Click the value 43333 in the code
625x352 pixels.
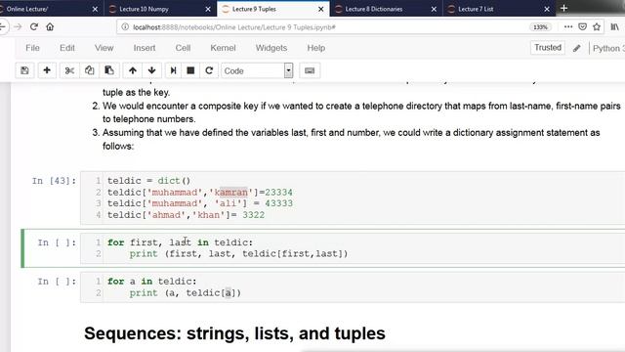pyautogui.click(x=278, y=203)
